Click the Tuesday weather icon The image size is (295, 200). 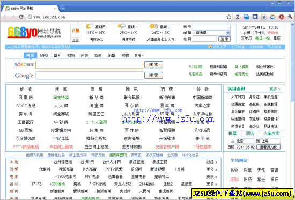[153, 26]
